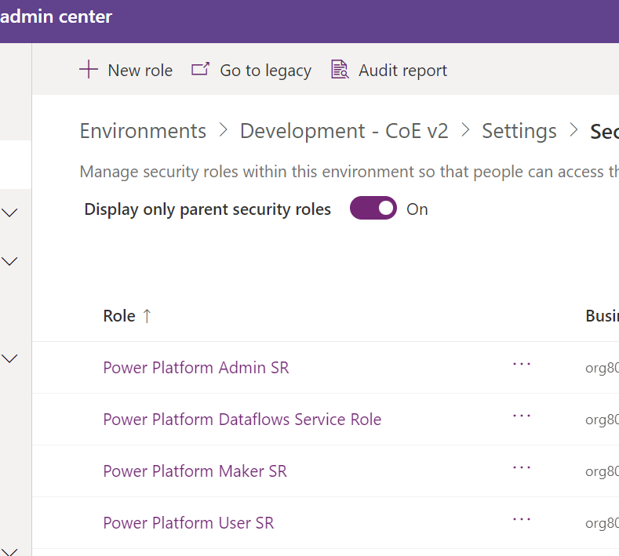Navigate to Settings breadcrumb
Screen dimensions: 619x556
click(519, 131)
